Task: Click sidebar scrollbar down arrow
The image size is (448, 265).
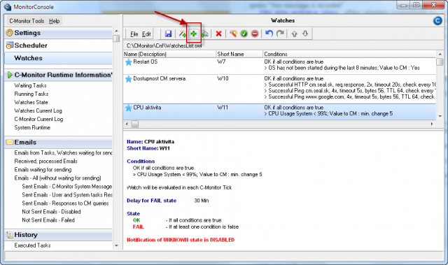Action: coord(116,245)
